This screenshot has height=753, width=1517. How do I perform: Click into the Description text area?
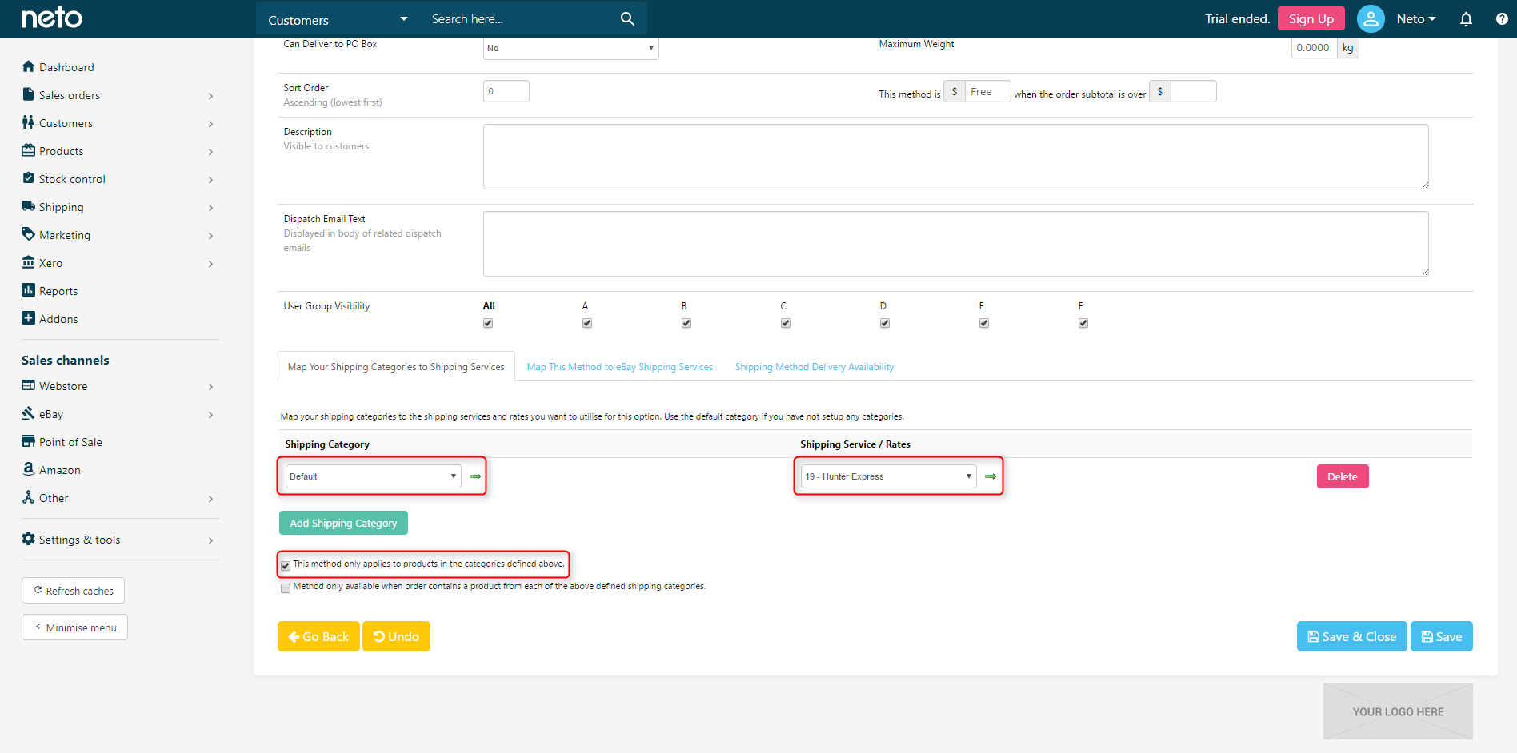955,157
